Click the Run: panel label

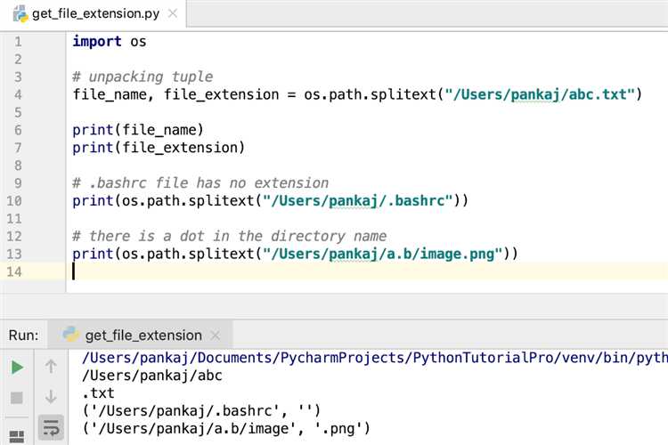23,336
